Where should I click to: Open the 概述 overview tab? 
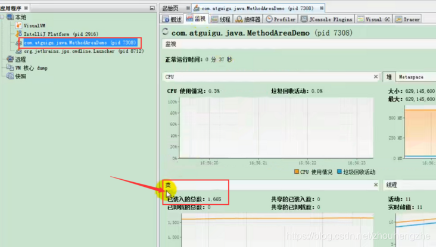tap(172, 19)
